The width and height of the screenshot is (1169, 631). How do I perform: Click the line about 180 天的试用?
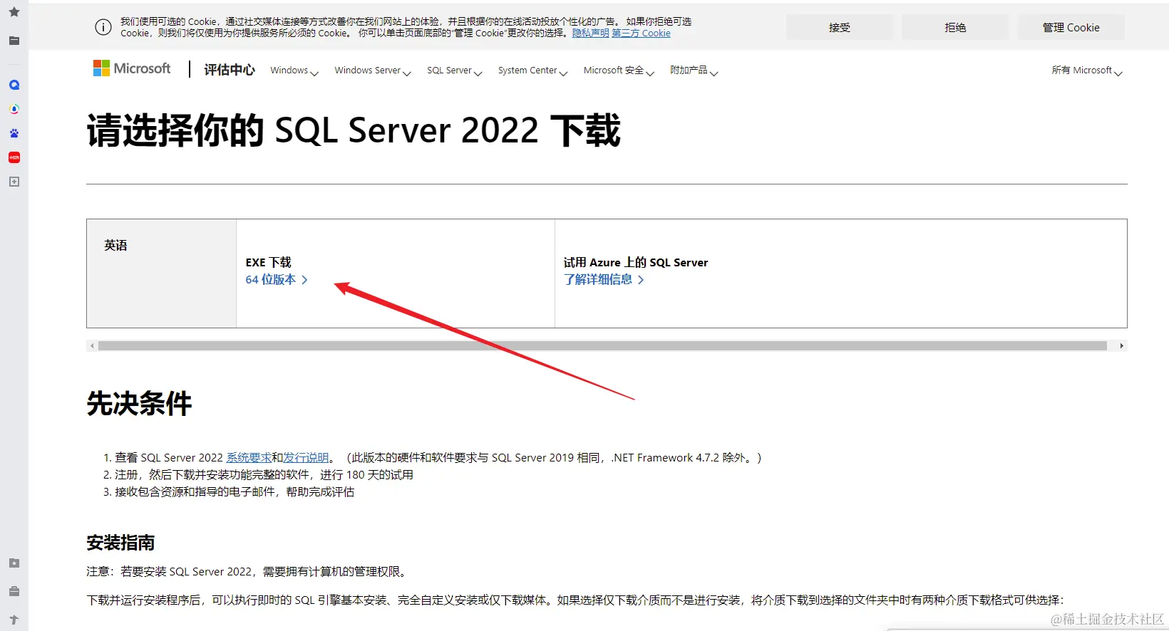pos(264,475)
